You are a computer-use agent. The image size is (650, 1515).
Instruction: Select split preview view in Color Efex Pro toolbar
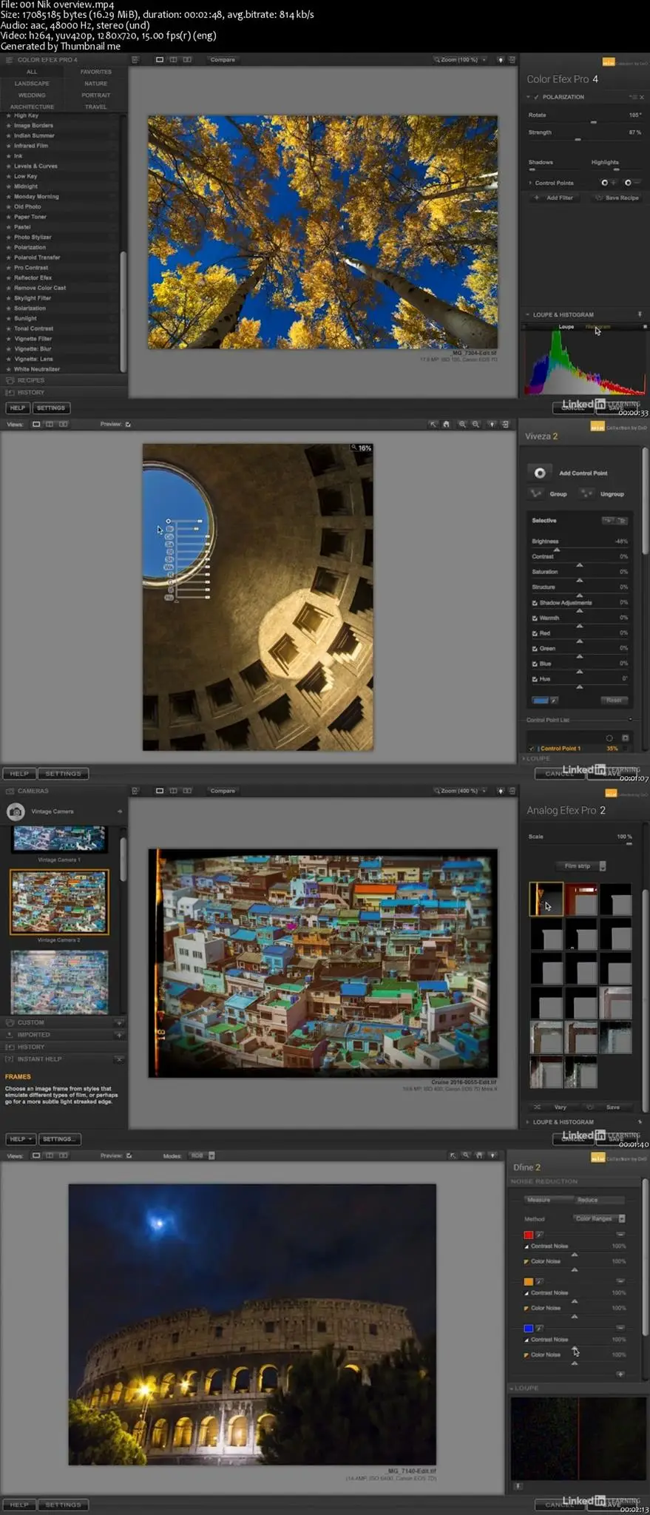[173, 60]
